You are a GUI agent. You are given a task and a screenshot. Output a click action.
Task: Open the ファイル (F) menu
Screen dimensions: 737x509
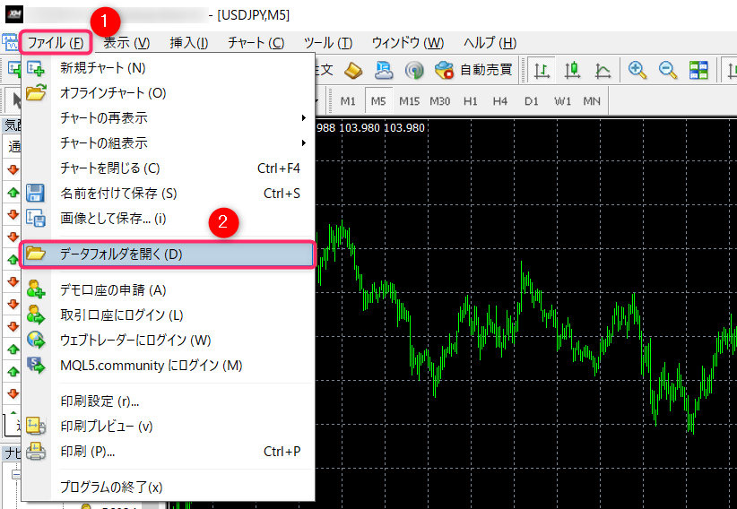56,43
